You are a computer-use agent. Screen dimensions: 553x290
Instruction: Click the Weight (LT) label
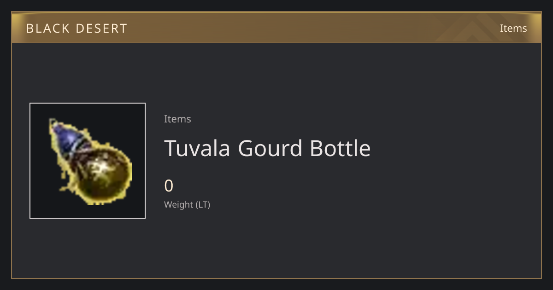[x=187, y=204]
